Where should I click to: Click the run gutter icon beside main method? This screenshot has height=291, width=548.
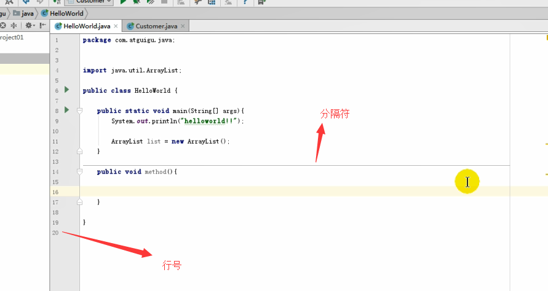point(67,110)
